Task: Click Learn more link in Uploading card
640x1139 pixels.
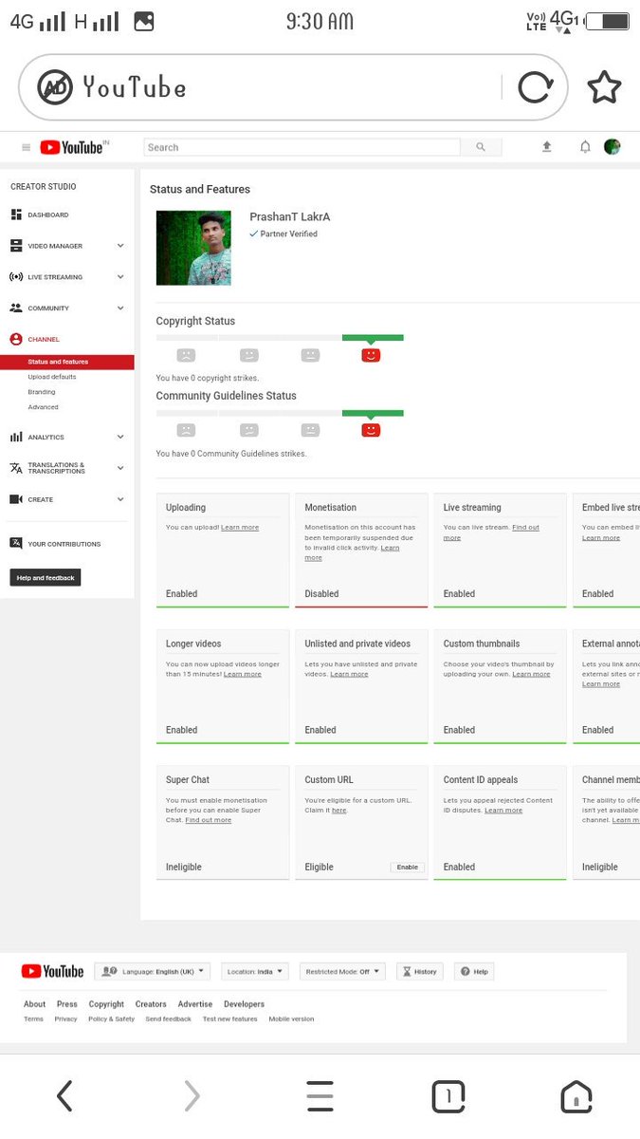Action: tap(240, 527)
